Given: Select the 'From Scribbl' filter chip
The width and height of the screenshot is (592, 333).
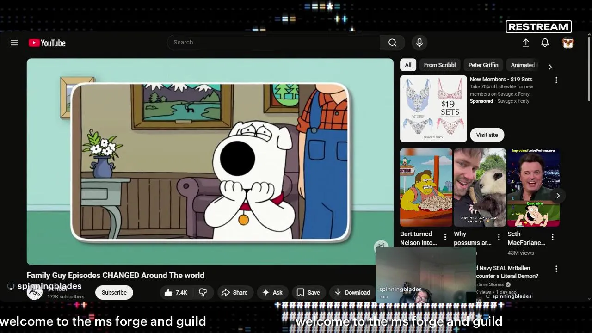Looking at the screenshot, I should [x=440, y=65].
